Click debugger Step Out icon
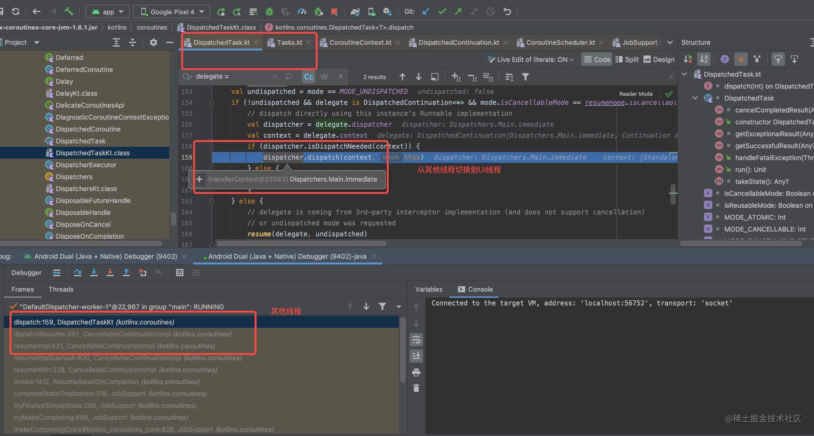 126,273
